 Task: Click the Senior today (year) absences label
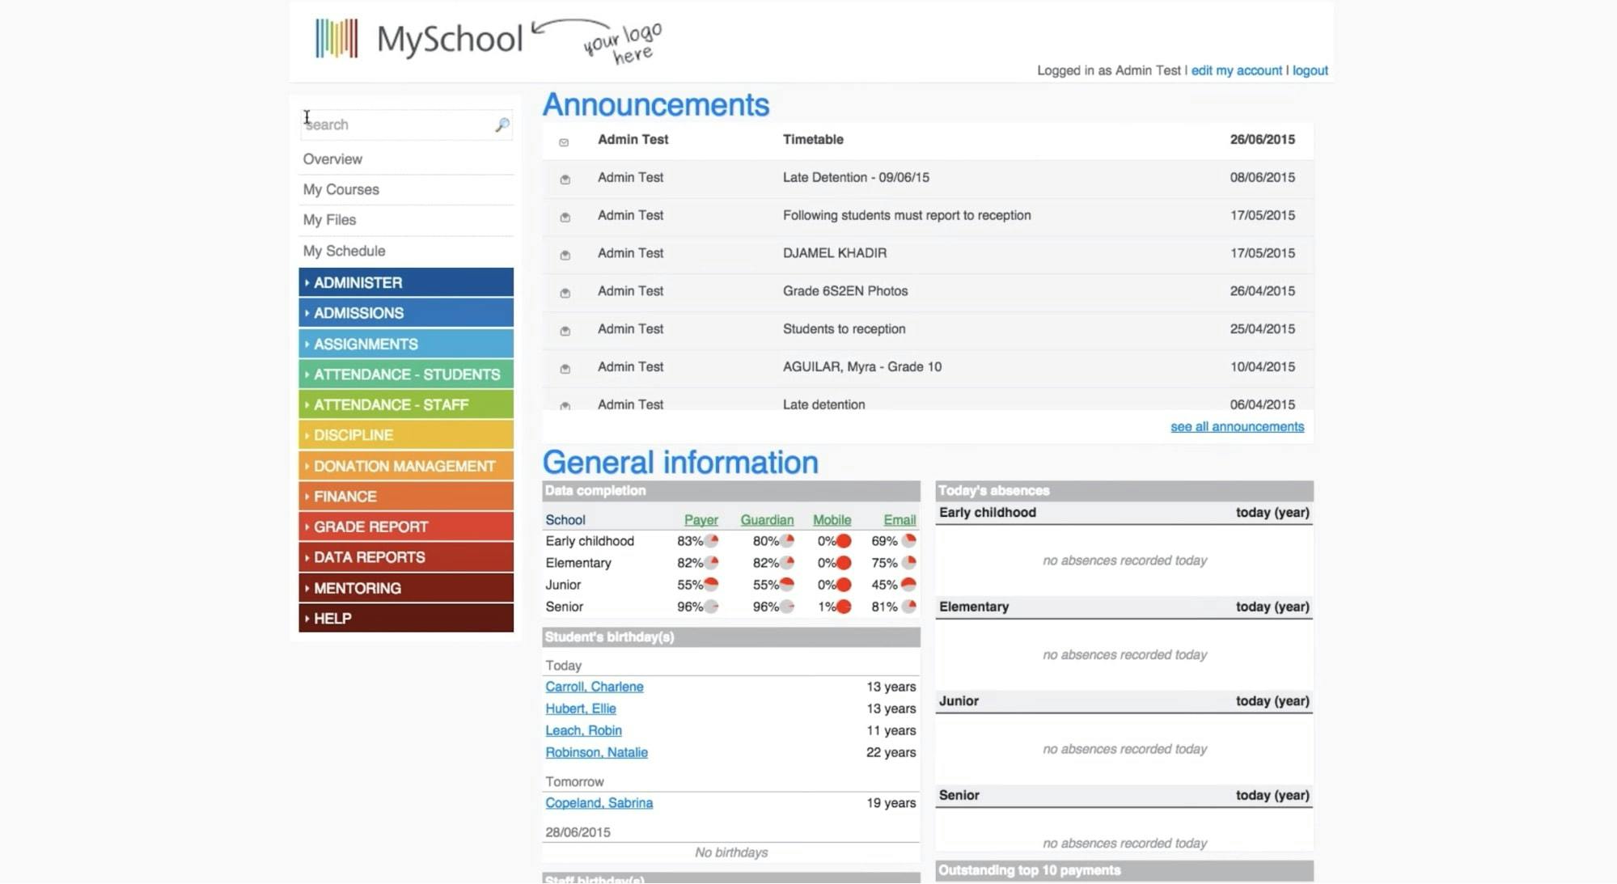[x=1272, y=796]
